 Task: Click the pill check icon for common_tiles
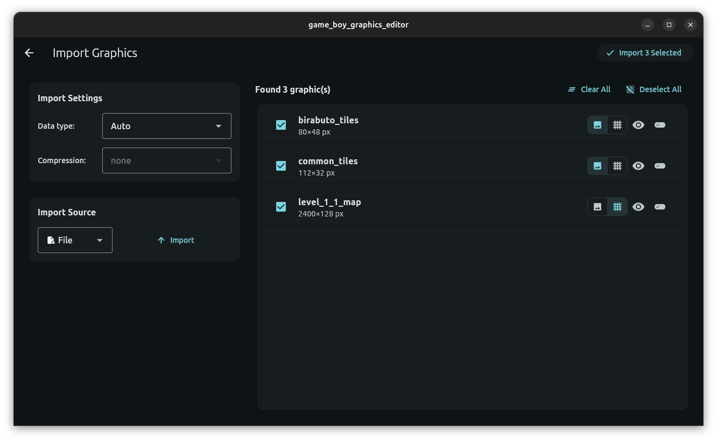click(x=660, y=166)
